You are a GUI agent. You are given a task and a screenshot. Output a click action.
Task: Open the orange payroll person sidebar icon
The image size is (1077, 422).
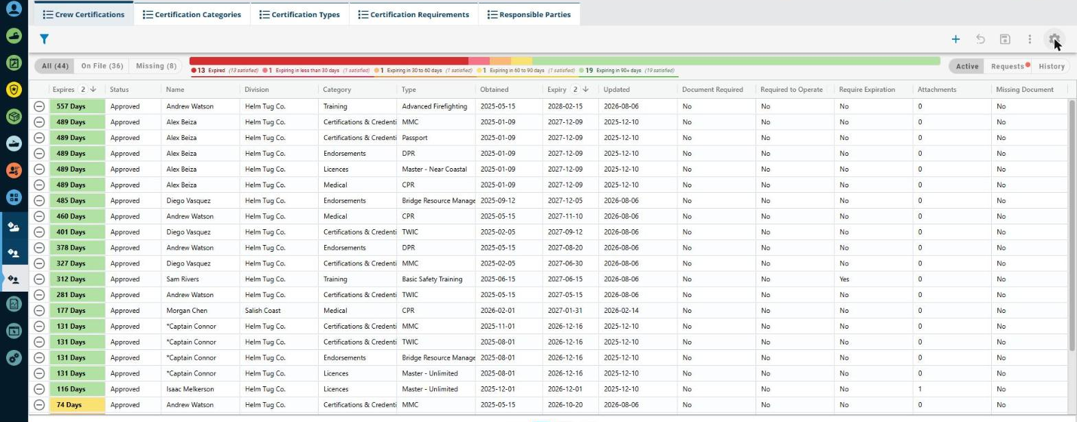click(14, 170)
